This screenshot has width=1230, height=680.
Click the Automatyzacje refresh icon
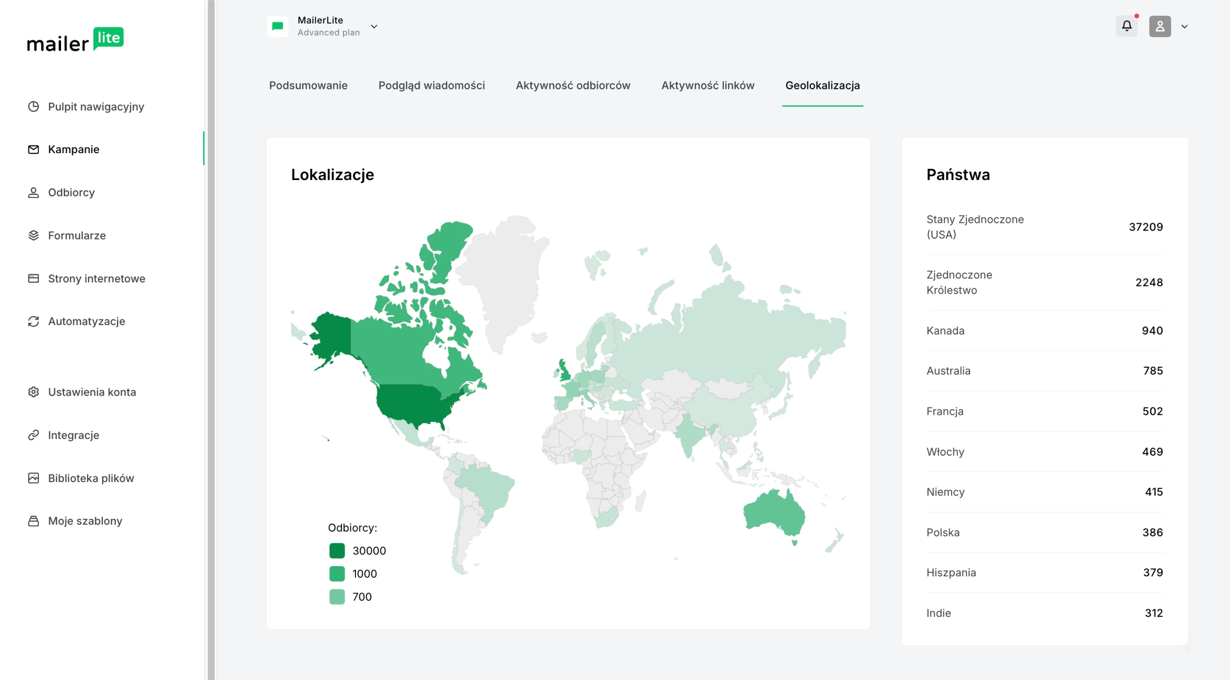click(x=33, y=321)
